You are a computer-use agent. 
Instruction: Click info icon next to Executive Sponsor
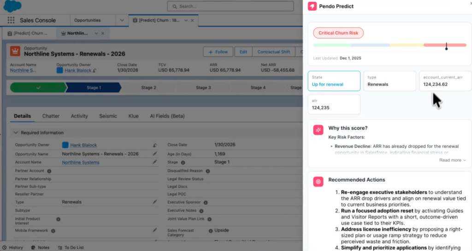coord(206,203)
